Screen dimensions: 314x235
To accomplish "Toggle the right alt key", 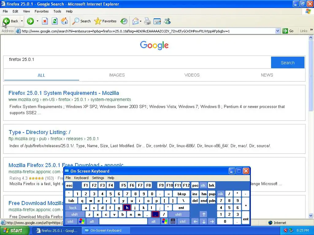I will tap(153, 221).
